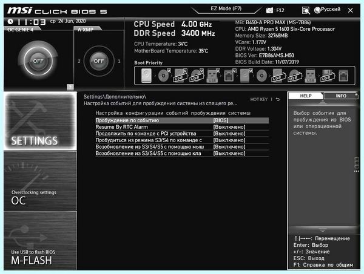Select the USB floppy boot device icon
This screenshot has height=274, width=364.
(328, 76)
